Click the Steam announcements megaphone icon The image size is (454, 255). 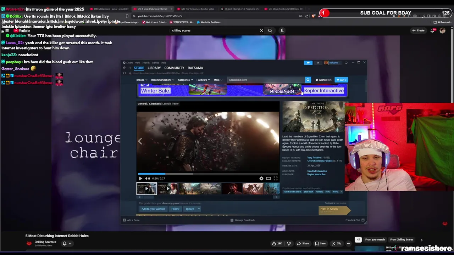[308, 63]
